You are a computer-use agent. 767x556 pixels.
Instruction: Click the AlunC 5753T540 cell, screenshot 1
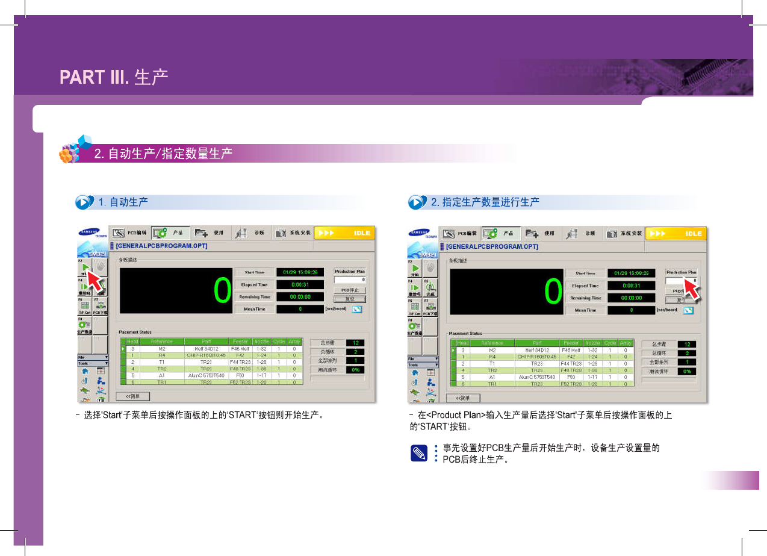click(206, 375)
